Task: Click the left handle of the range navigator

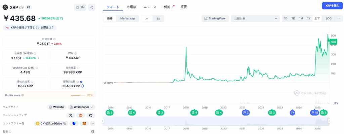Action: coord(103,121)
